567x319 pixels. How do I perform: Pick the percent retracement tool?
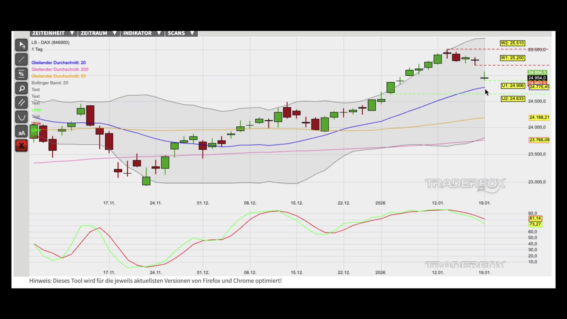(21, 74)
